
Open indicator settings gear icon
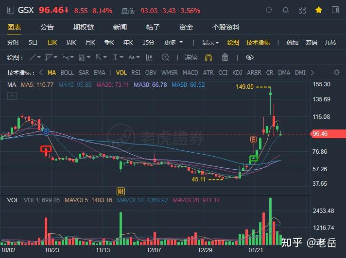336,72
